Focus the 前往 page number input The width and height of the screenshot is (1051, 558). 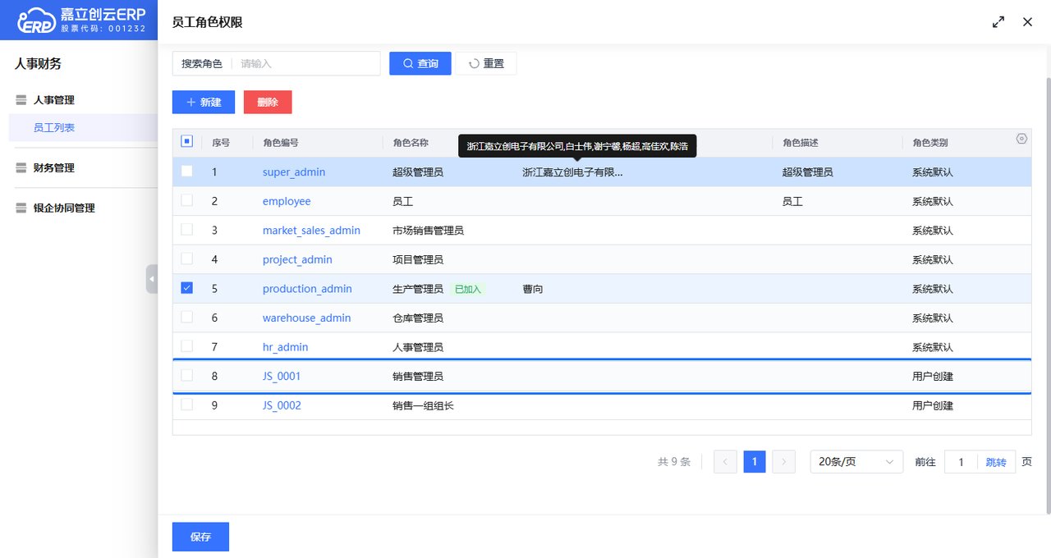961,462
